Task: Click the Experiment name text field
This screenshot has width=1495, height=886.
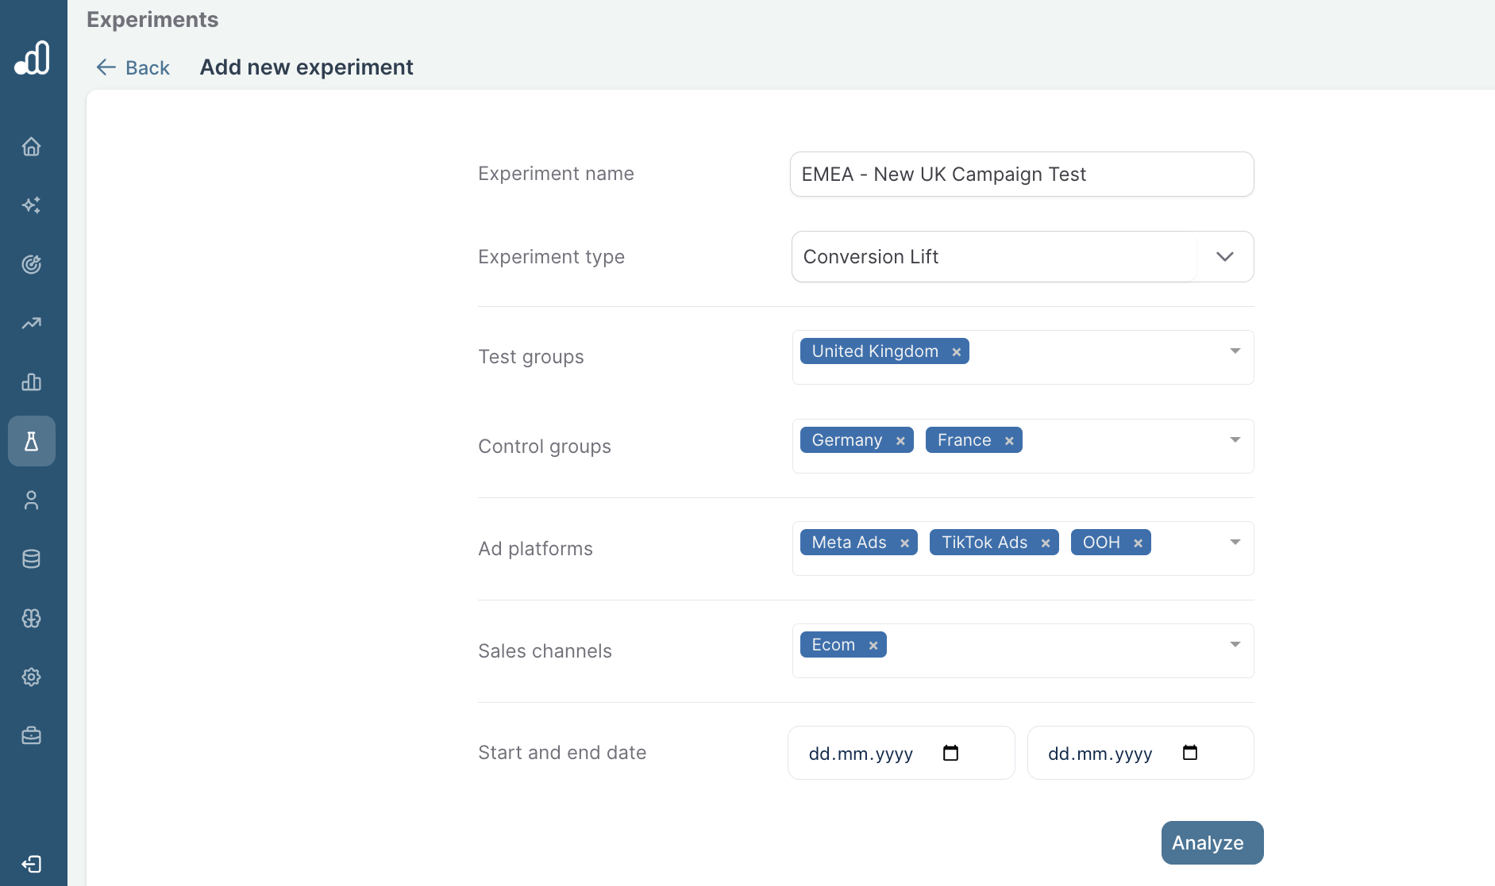Action: pyautogui.click(x=1021, y=175)
